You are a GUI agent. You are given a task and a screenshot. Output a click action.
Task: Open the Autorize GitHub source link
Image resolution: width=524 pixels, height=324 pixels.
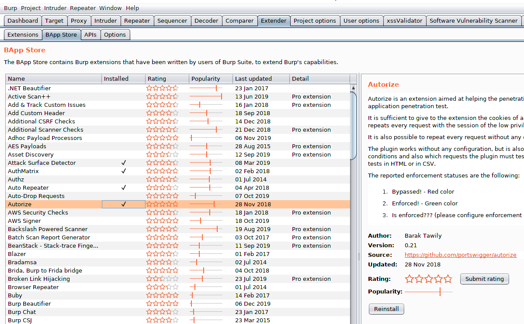click(x=461, y=255)
